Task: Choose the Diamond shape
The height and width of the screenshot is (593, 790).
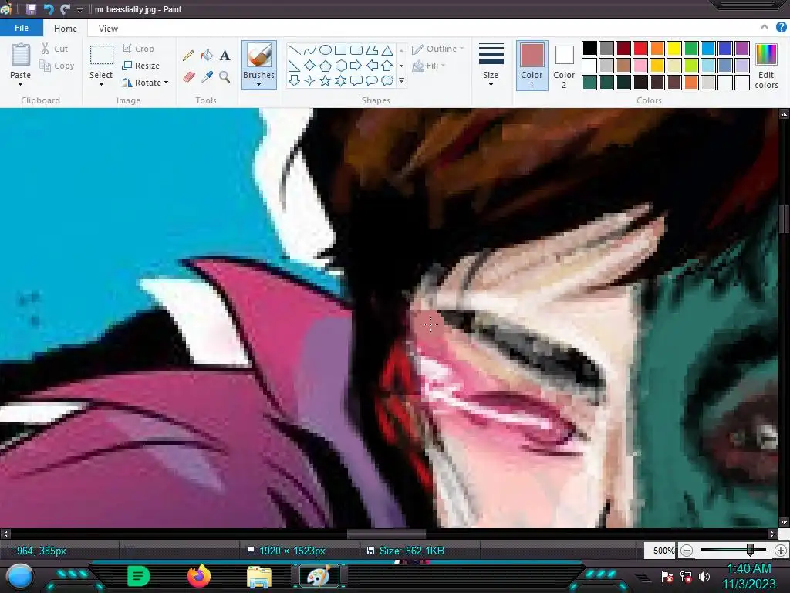Action: pos(310,66)
